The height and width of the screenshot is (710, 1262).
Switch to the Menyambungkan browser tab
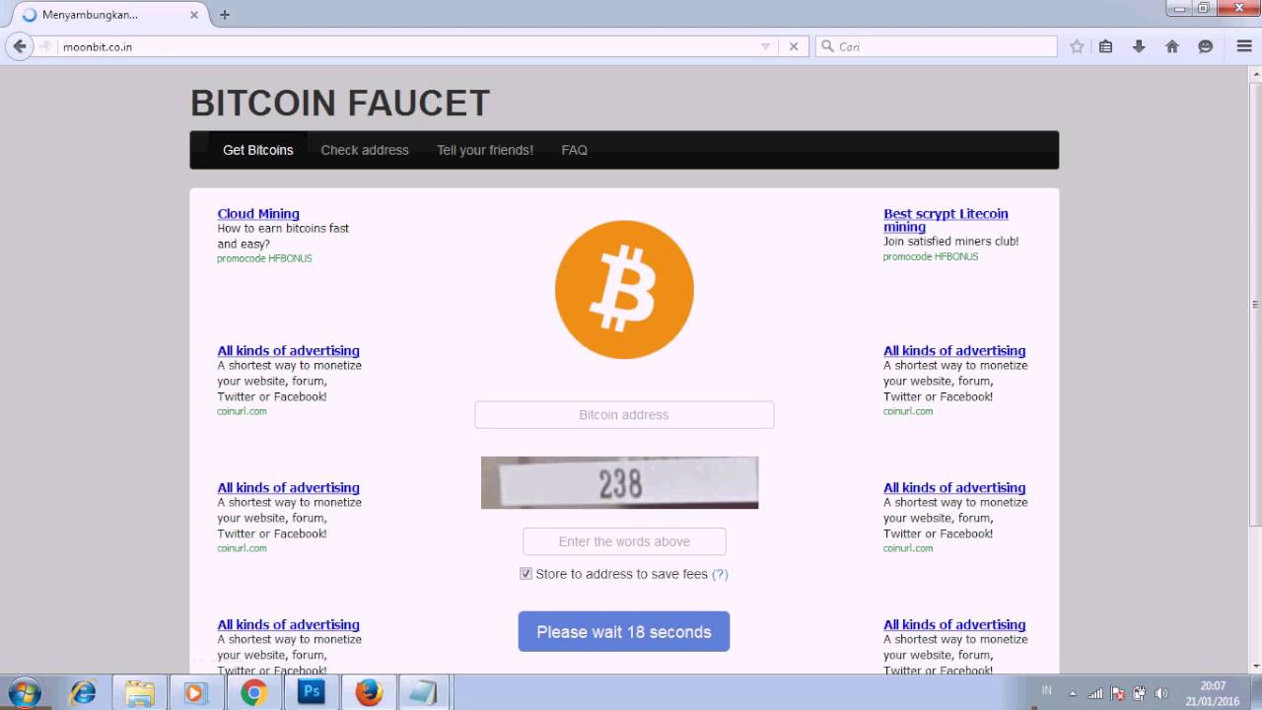click(108, 15)
